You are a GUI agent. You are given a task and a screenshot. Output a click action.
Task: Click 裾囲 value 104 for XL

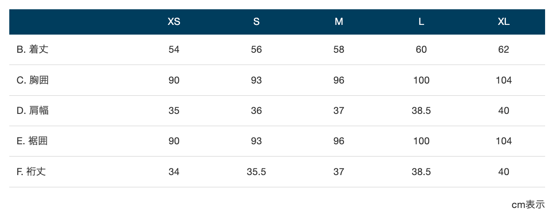point(503,141)
